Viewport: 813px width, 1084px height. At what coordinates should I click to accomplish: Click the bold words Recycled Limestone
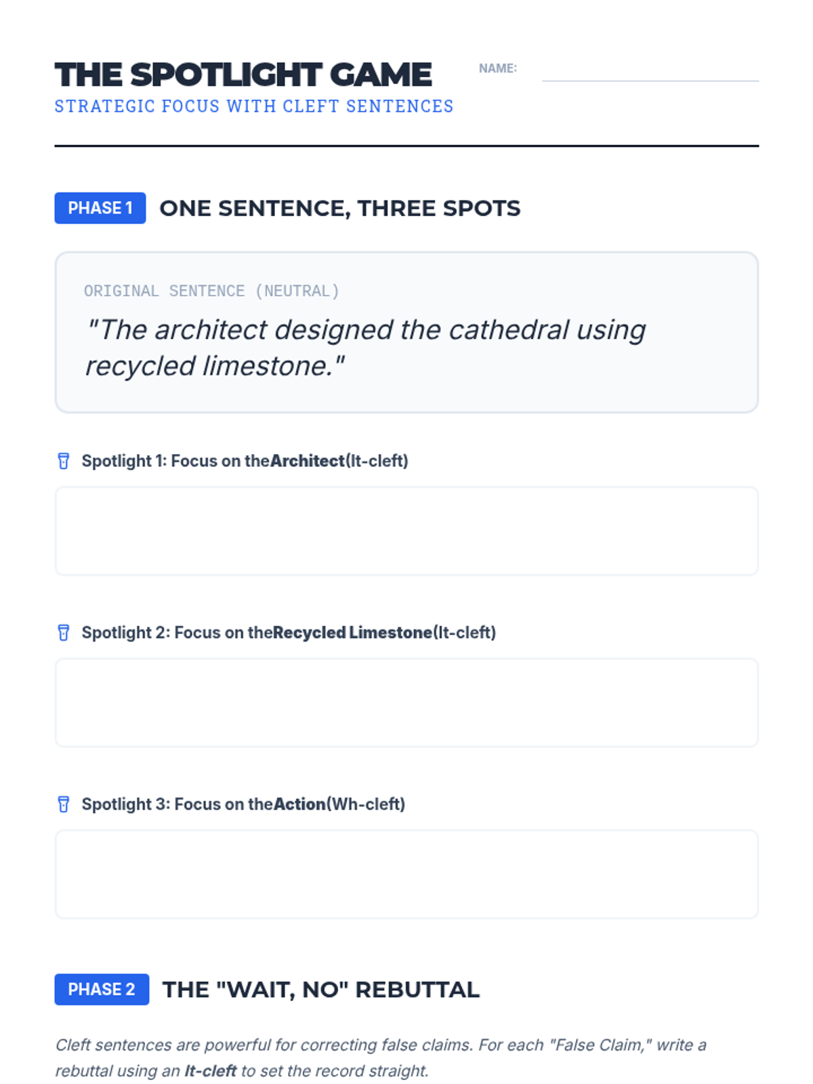(x=352, y=633)
